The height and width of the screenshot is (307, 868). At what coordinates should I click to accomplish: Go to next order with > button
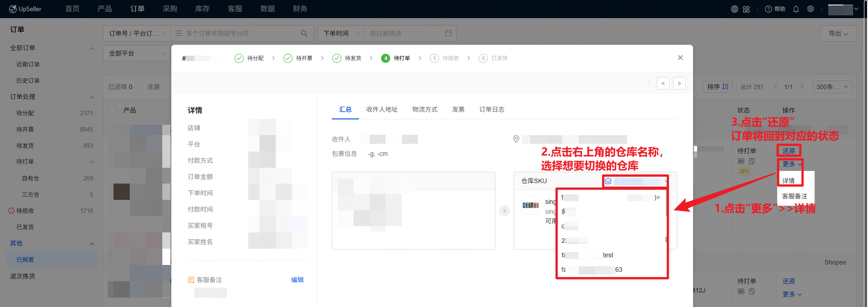coord(679,83)
